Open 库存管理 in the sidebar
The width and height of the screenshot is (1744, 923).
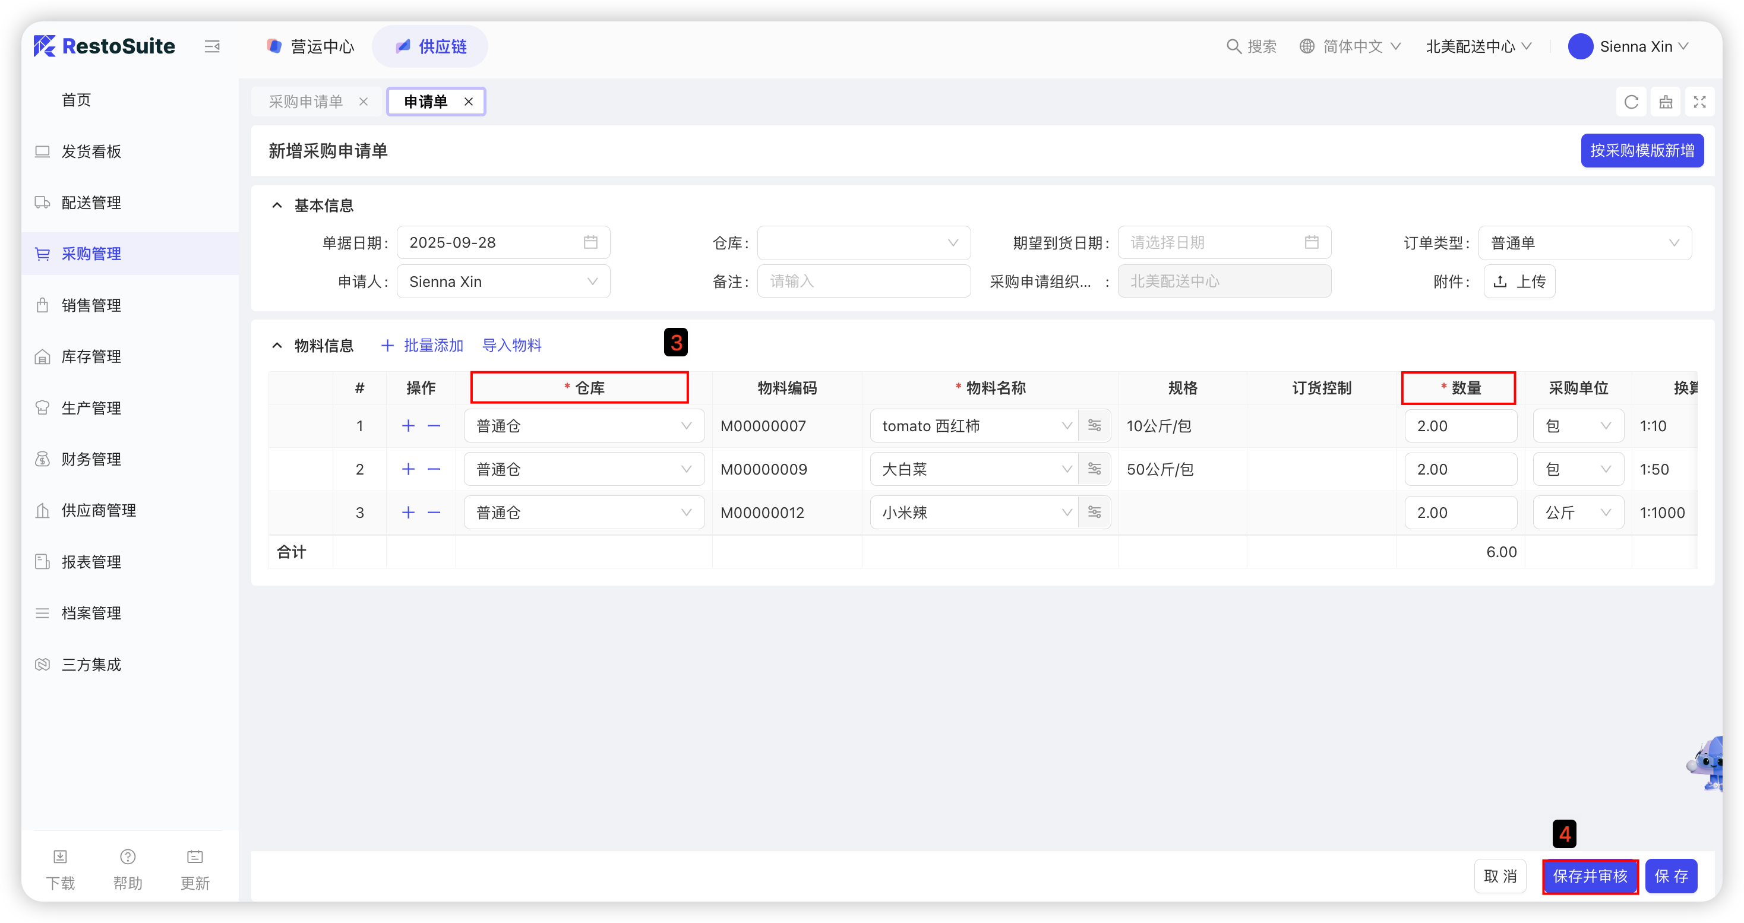(x=91, y=357)
